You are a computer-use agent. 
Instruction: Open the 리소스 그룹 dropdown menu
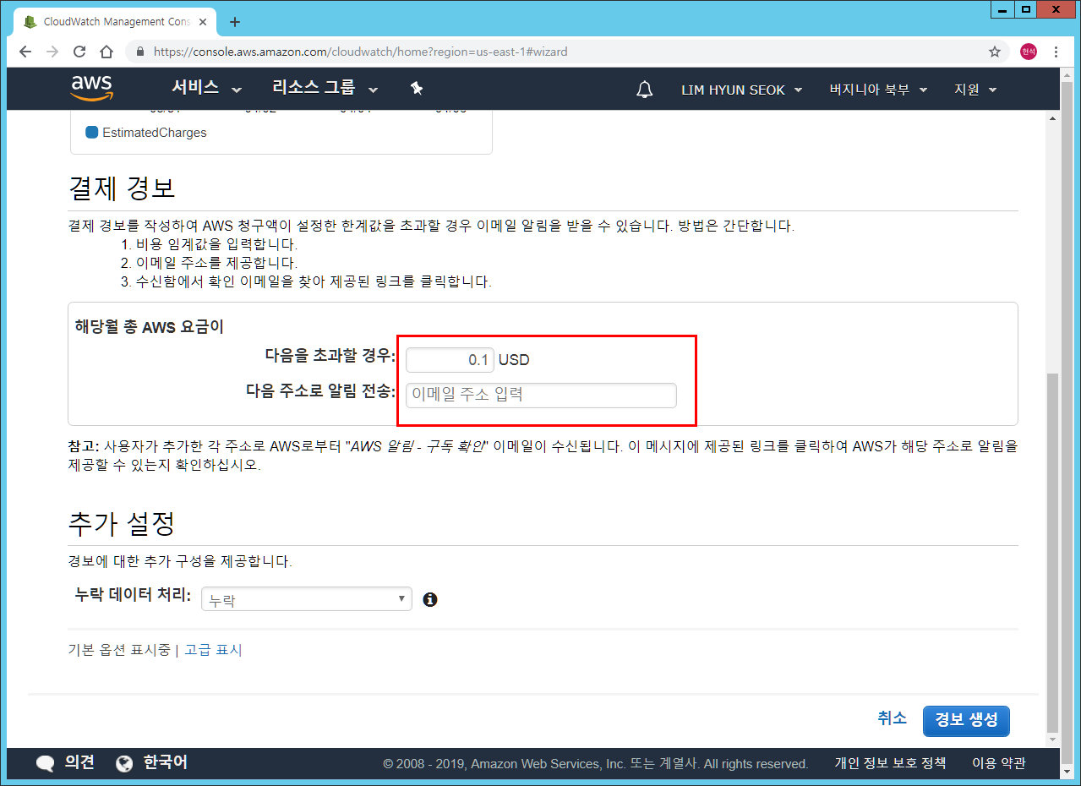point(325,88)
